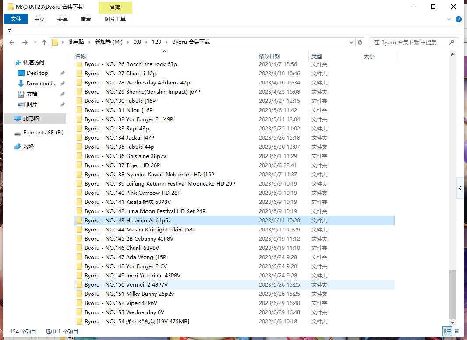This screenshot has height=340, width=467.
Task: Click folder icon of NO.150 Vermeil 2
Action: [79, 285]
